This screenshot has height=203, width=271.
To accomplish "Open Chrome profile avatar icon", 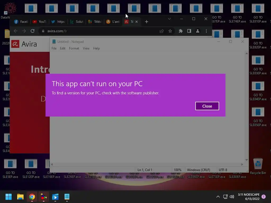I will (x=197, y=31).
